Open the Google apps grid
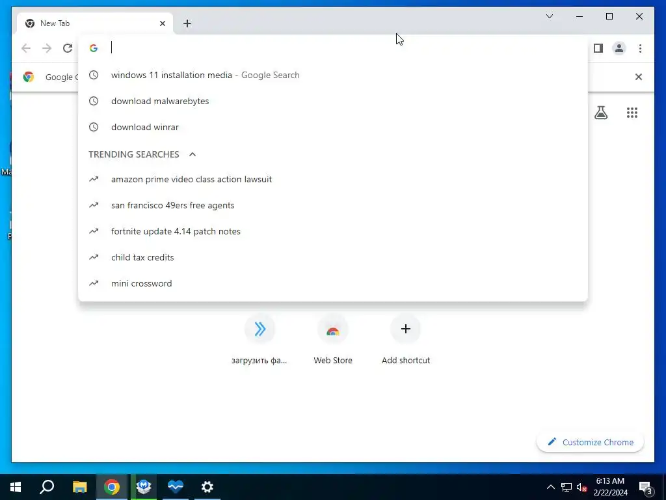The height and width of the screenshot is (500, 666). (x=632, y=113)
